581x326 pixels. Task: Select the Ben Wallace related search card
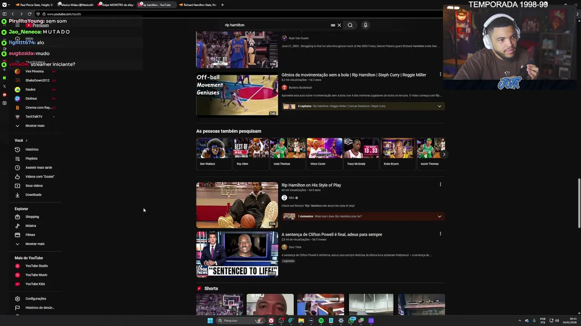(x=214, y=153)
